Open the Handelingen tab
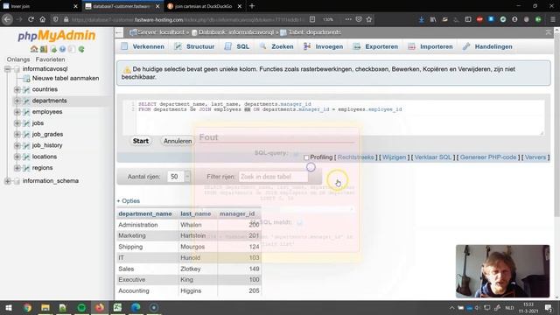This screenshot has width=560, height=315. (x=487, y=46)
